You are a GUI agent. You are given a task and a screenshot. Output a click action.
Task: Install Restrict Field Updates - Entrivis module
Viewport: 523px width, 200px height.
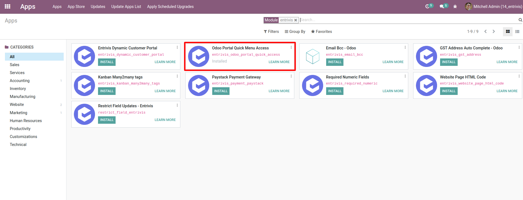pos(107,120)
